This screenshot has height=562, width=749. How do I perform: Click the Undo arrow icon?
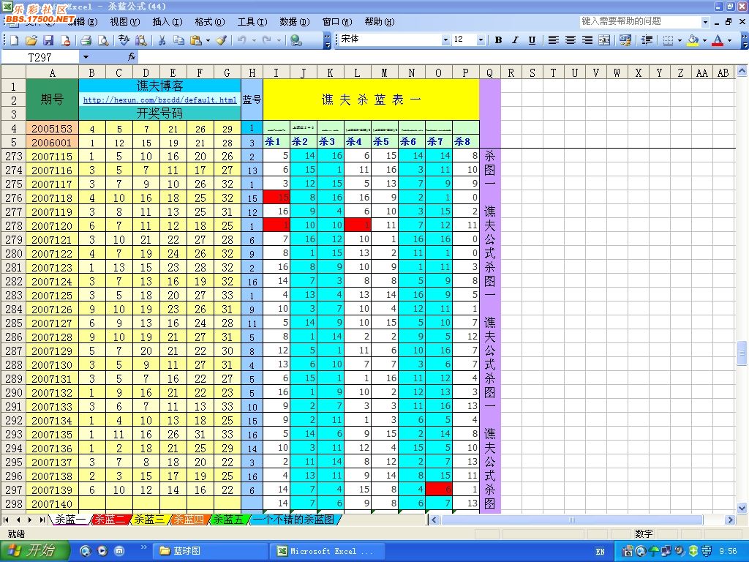click(x=241, y=41)
